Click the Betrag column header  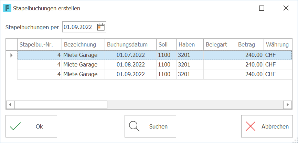[250, 44]
